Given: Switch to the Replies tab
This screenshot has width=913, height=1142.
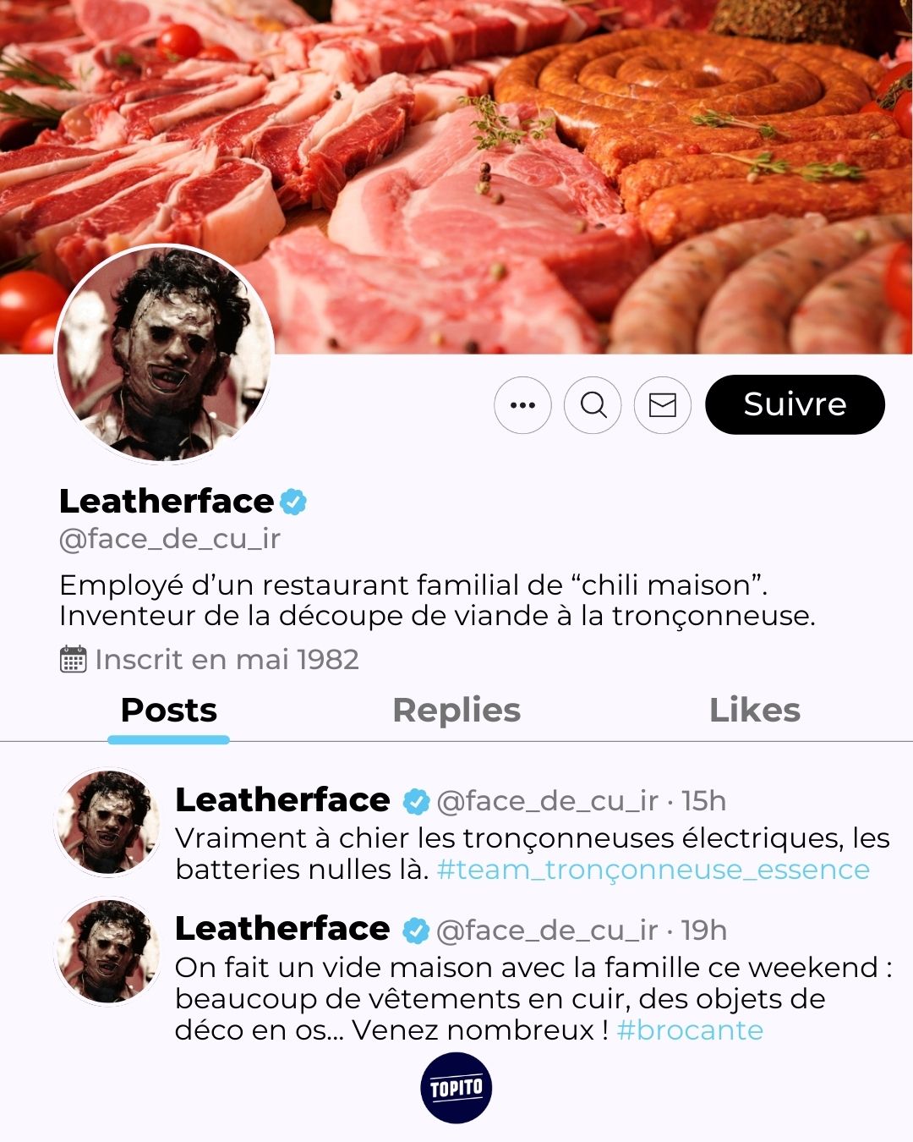Looking at the screenshot, I should click(456, 711).
